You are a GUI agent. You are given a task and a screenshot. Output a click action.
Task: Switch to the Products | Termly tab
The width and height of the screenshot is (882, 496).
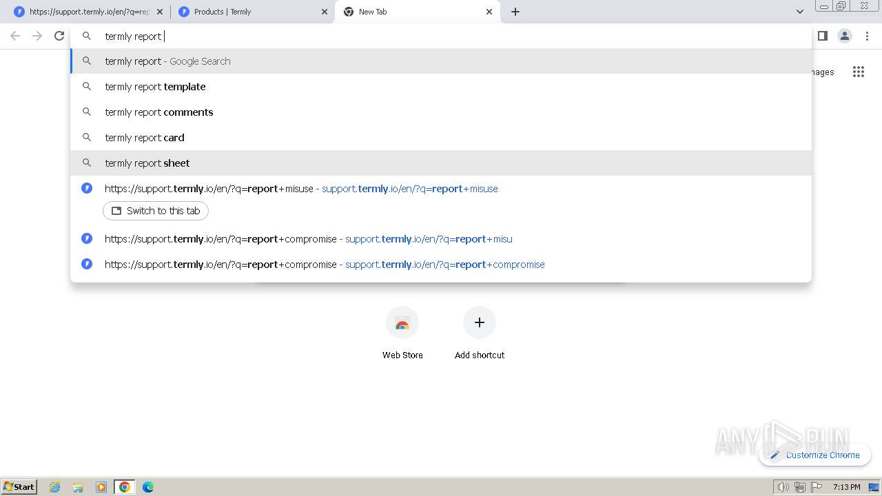tap(252, 12)
